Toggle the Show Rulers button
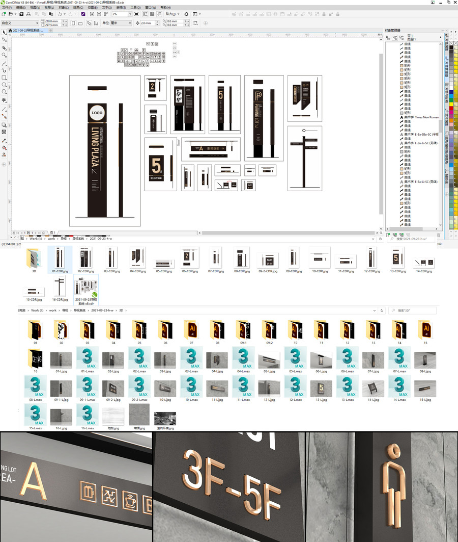 [145, 14]
